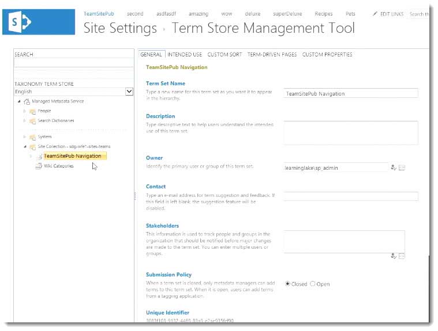Open the amazing navigation link
Viewport: 438px width, 331px height.
(199, 14)
